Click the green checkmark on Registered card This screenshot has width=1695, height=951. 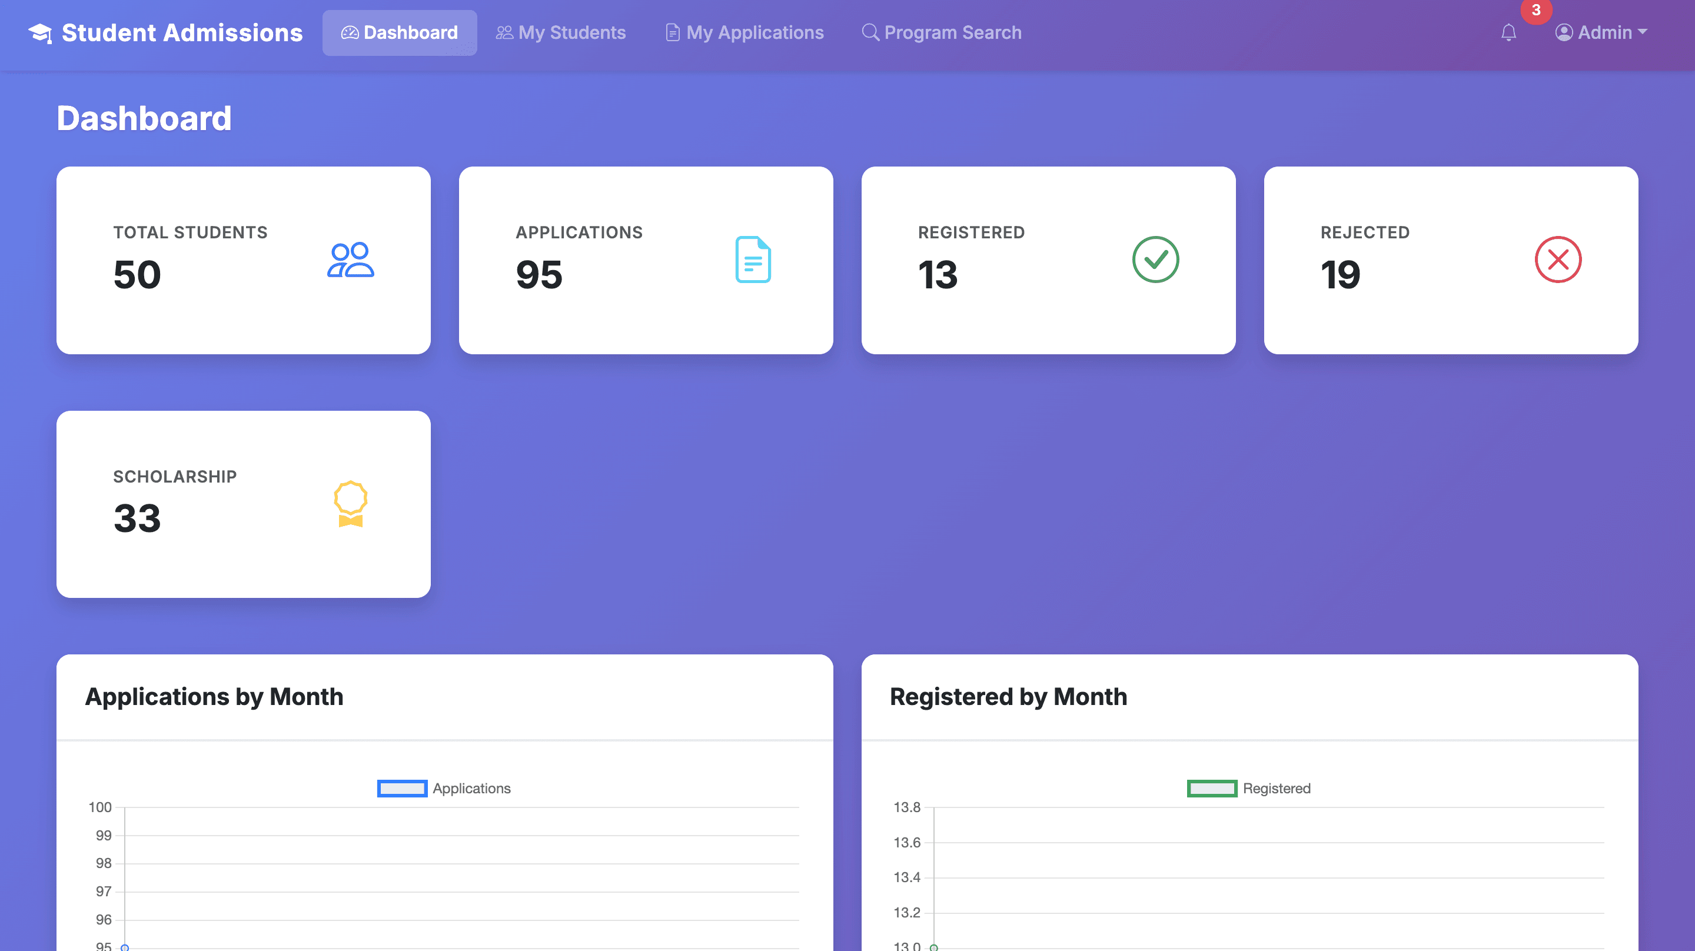tap(1155, 260)
